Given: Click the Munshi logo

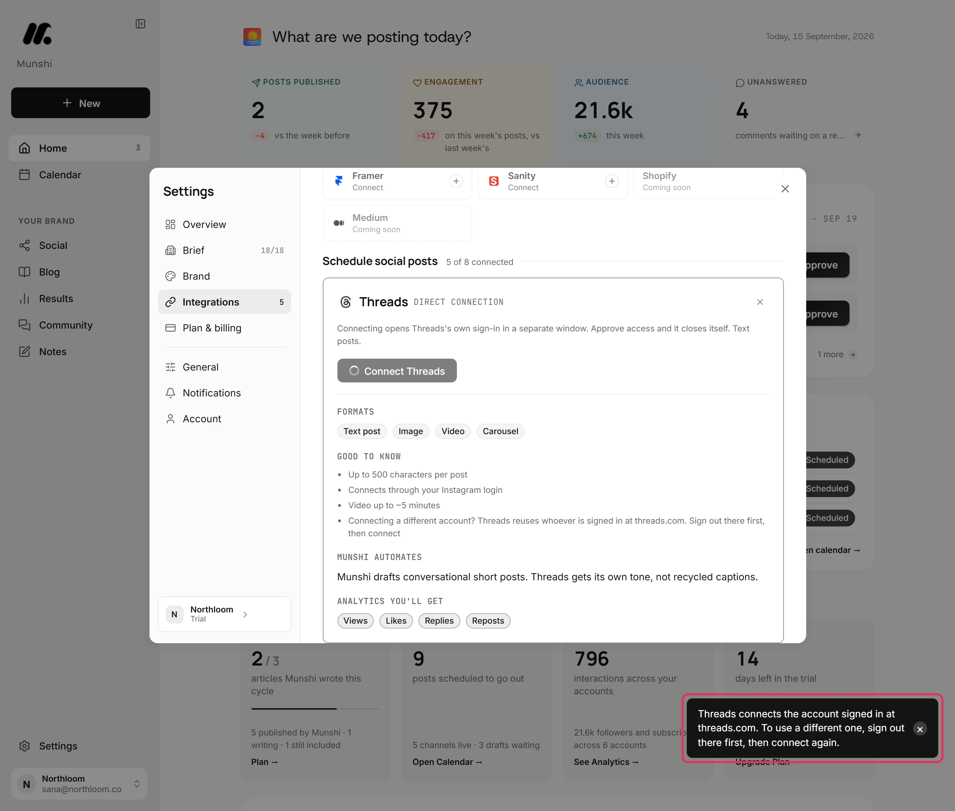Looking at the screenshot, I should [x=37, y=34].
